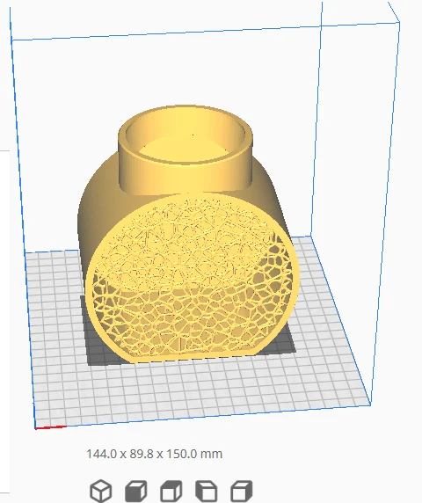This screenshot has width=422, height=503.
Task: Select the Left side view cube icon
Action: (x=207, y=491)
